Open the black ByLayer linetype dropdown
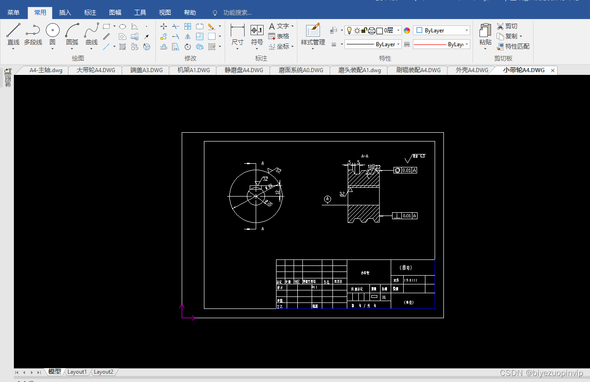590x382 pixels. (x=373, y=44)
